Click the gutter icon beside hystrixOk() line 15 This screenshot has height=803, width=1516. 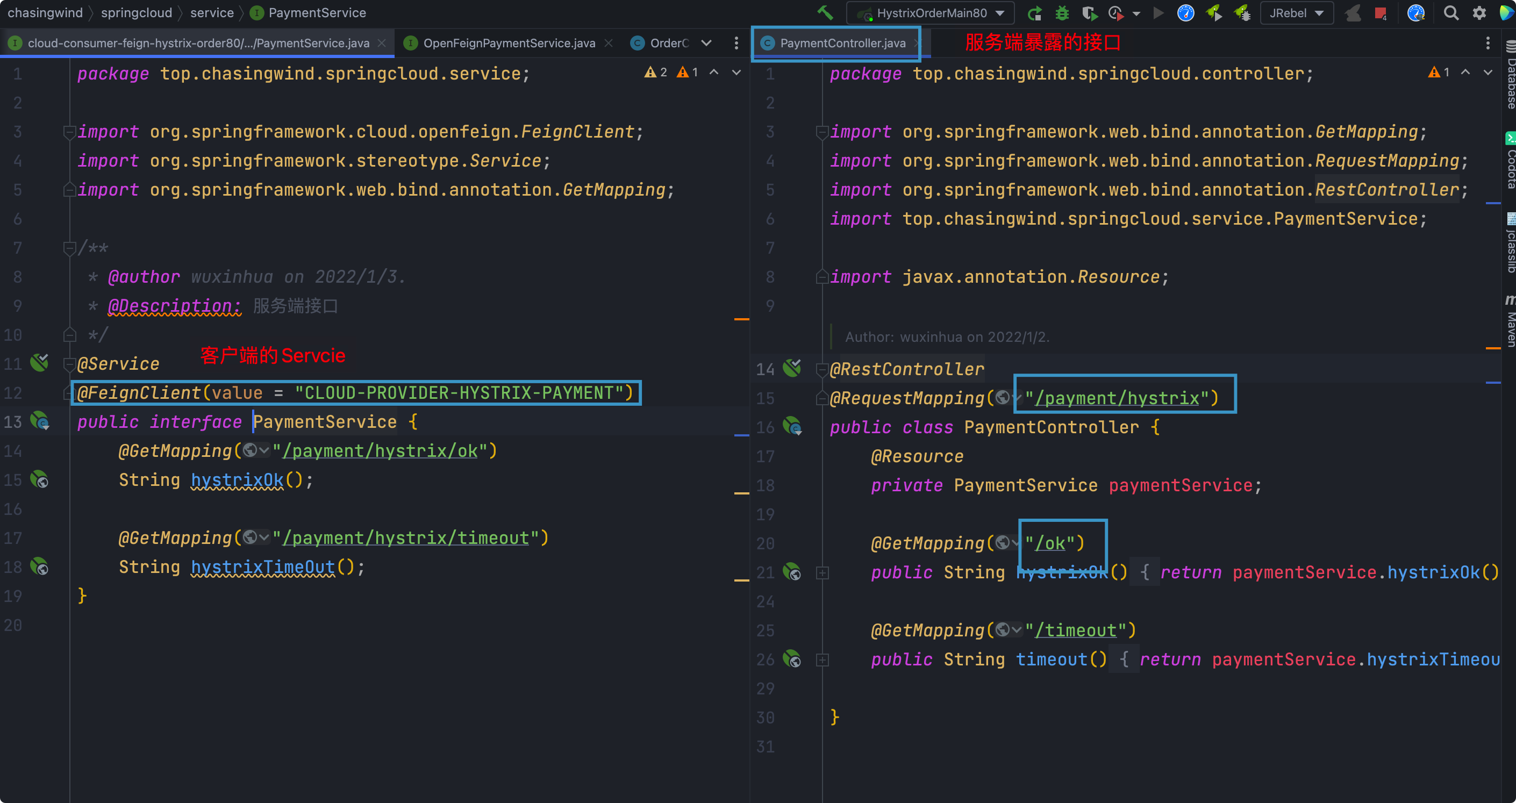39,479
